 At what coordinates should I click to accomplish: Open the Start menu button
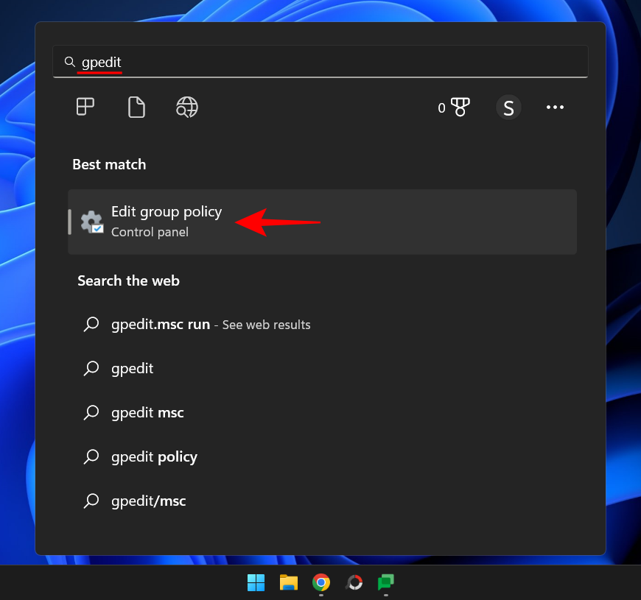coord(256,582)
